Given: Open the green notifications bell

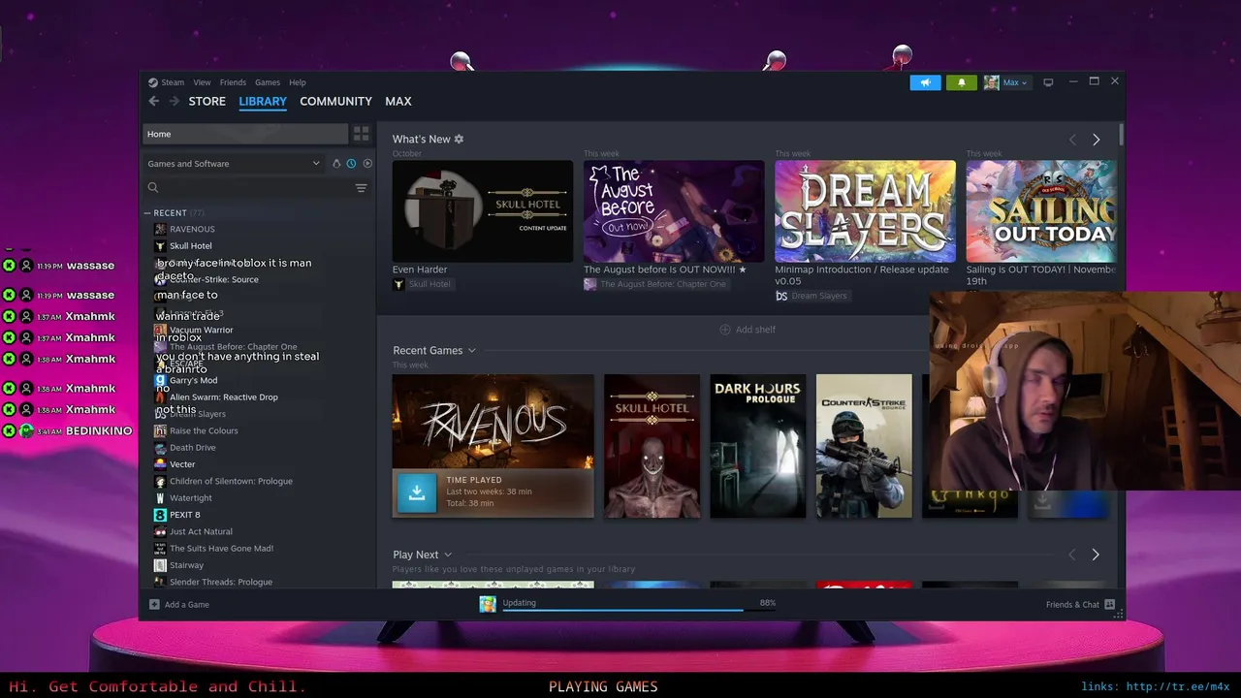Looking at the screenshot, I should (x=961, y=82).
